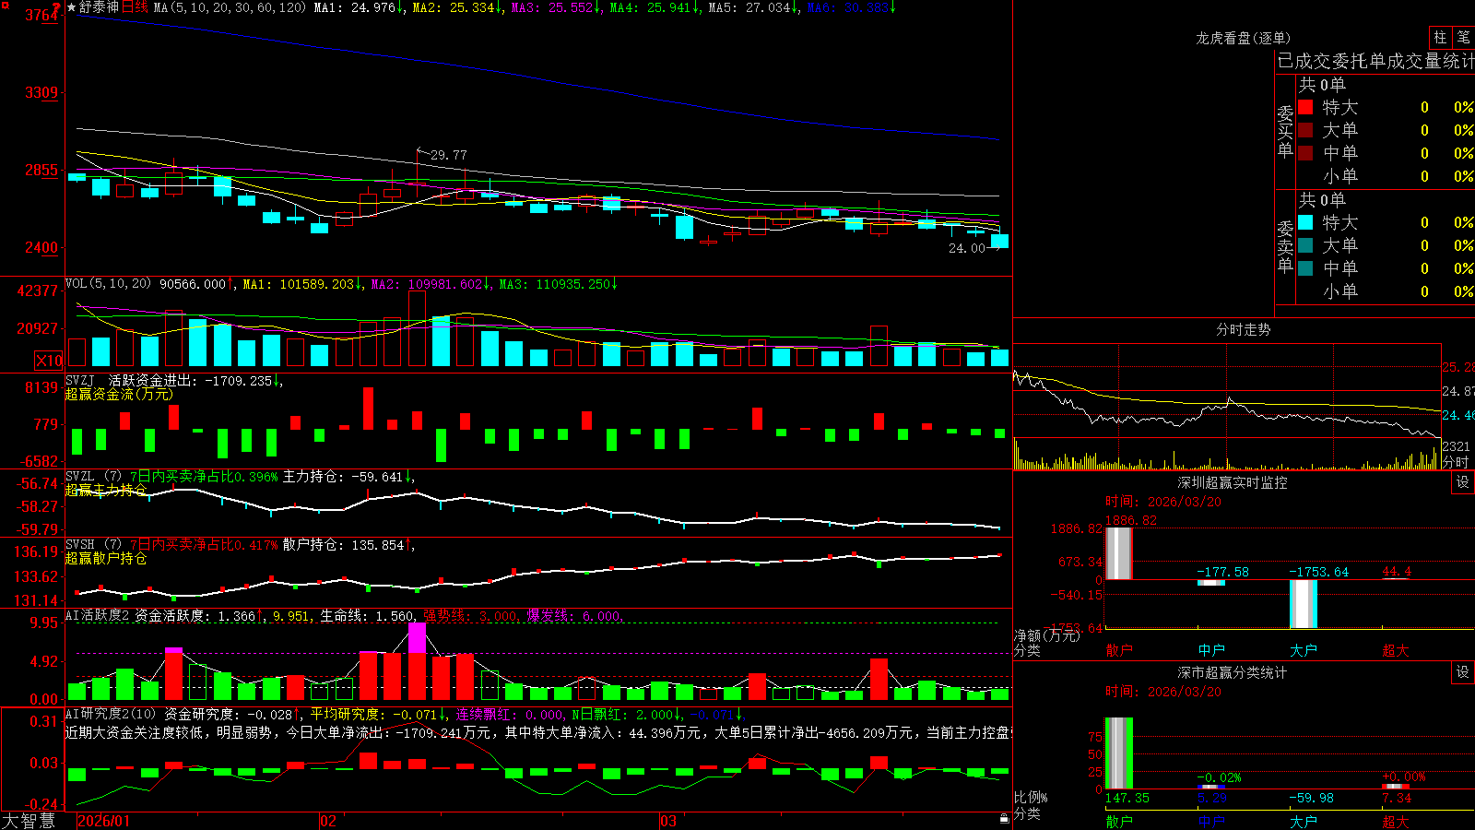This screenshot has height=830, width=1475.
Task: Click the teal 中单 sell-order swatch
Action: (1305, 268)
